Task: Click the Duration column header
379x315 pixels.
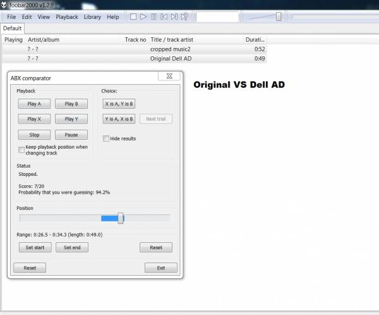Action: click(255, 40)
